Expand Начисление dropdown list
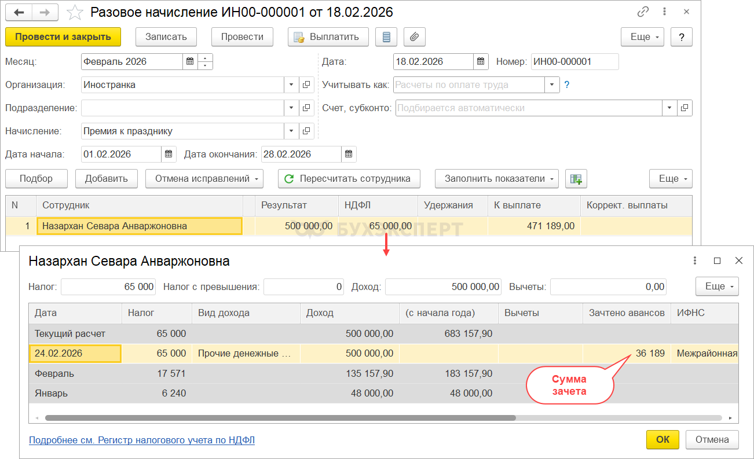The height and width of the screenshot is (459, 754). pyautogui.click(x=292, y=131)
